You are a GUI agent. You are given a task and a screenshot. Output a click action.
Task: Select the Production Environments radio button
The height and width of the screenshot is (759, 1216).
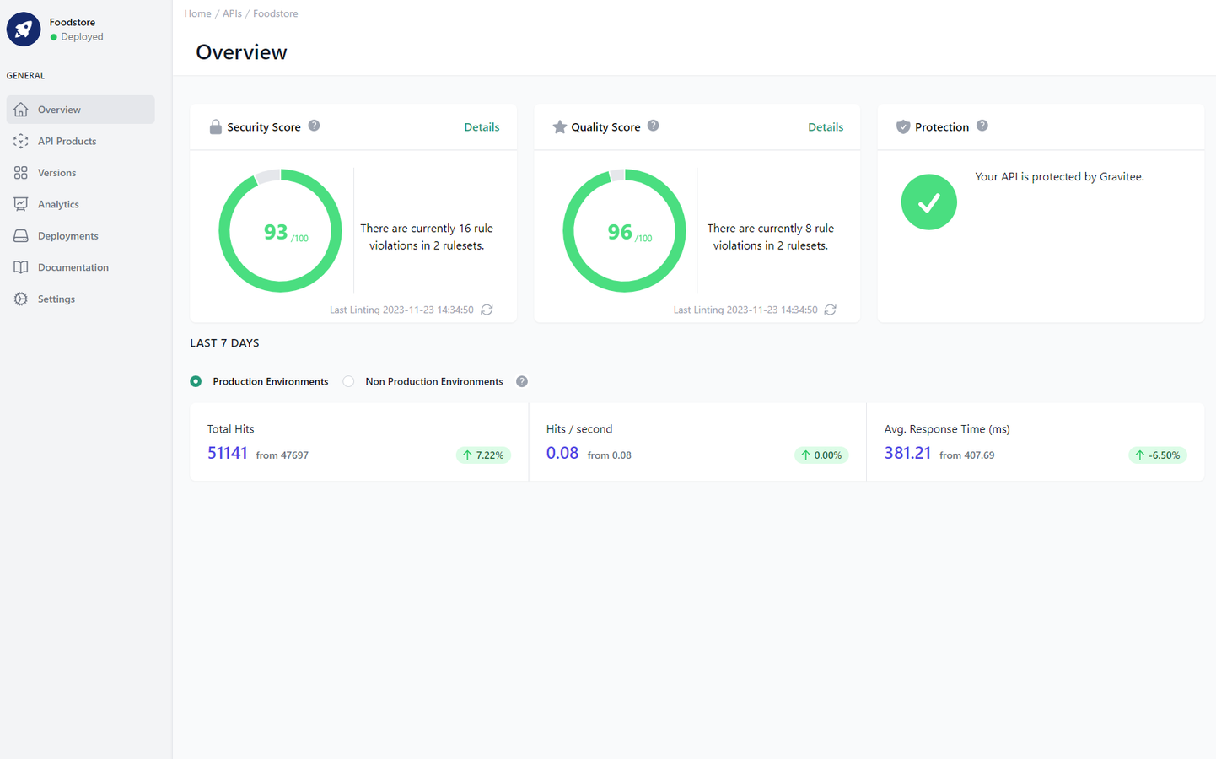click(196, 381)
